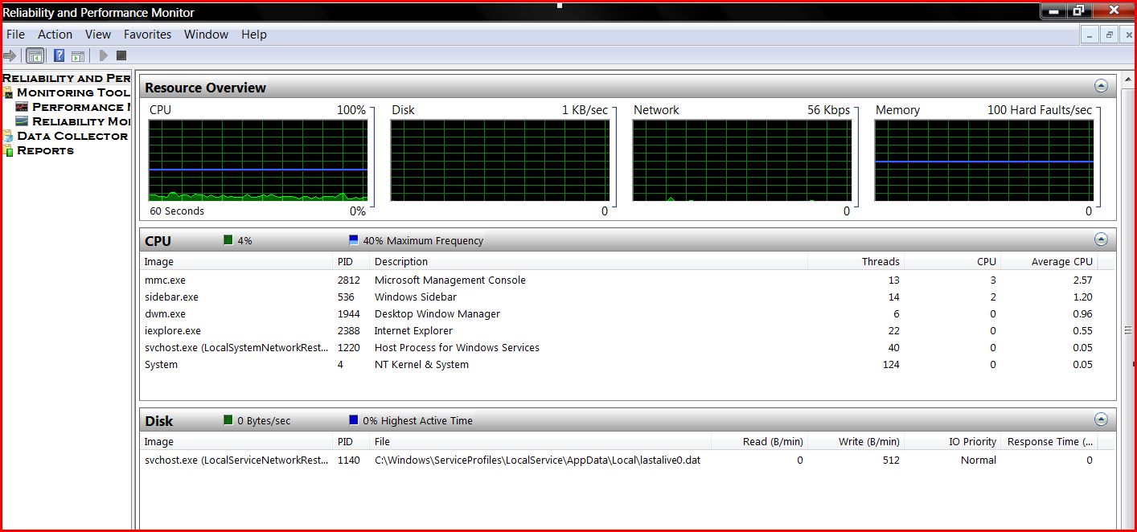The image size is (1137, 532).
Task: Open the Performance Monitor tree node
Action: click(x=80, y=107)
